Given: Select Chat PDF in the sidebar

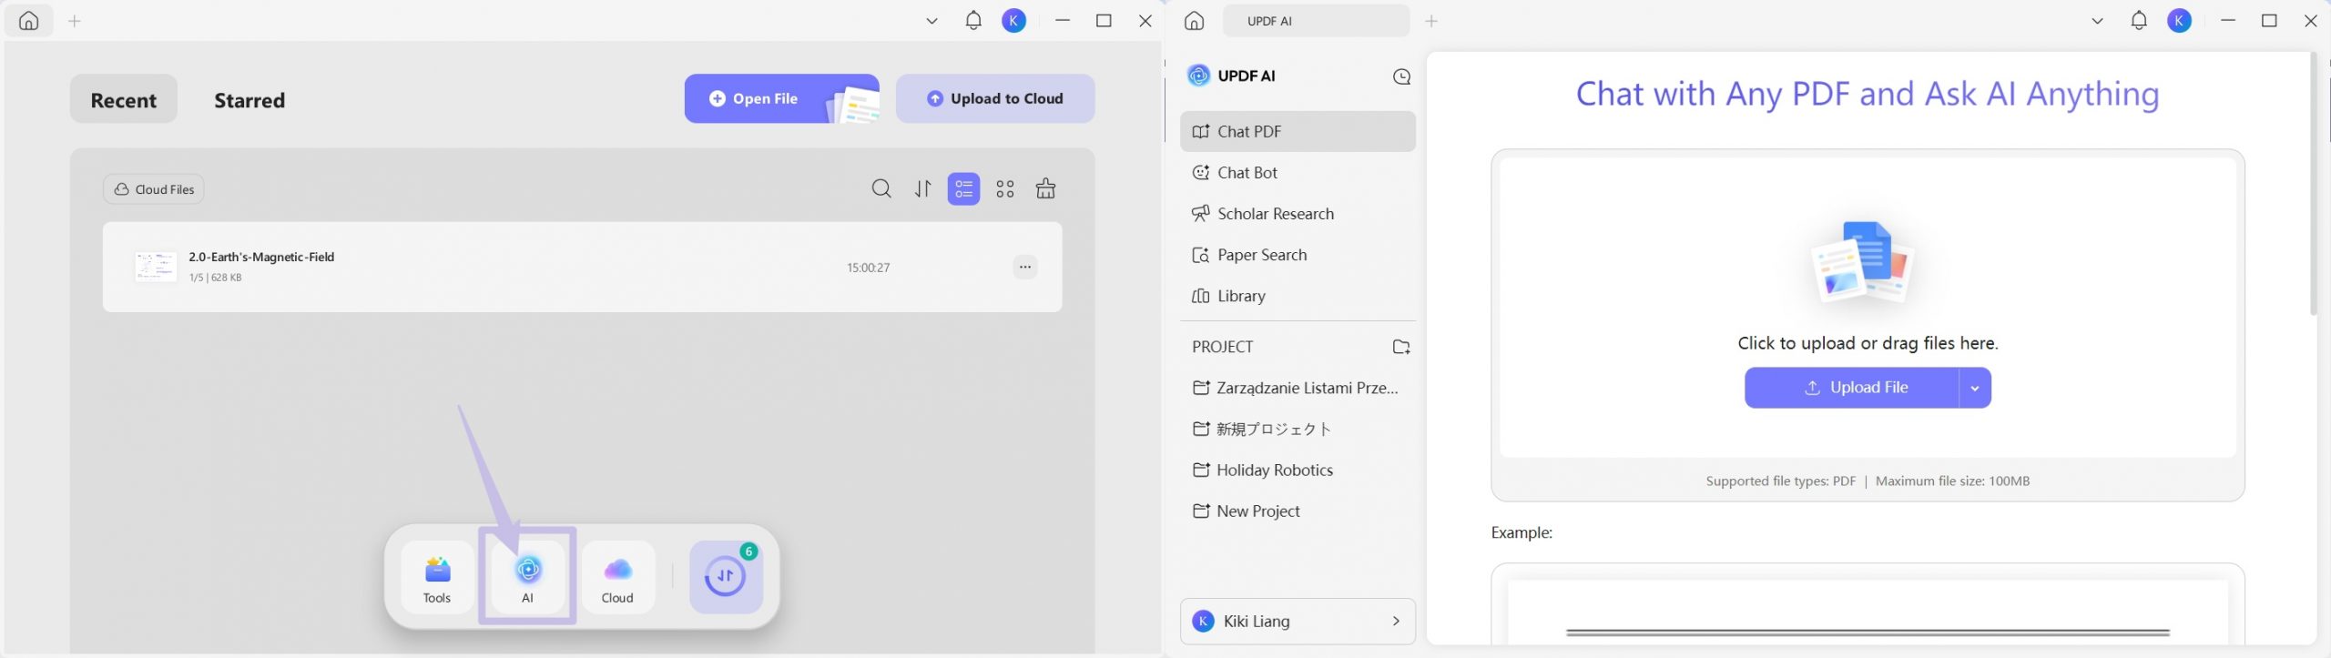Looking at the screenshot, I should coord(1298,131).
